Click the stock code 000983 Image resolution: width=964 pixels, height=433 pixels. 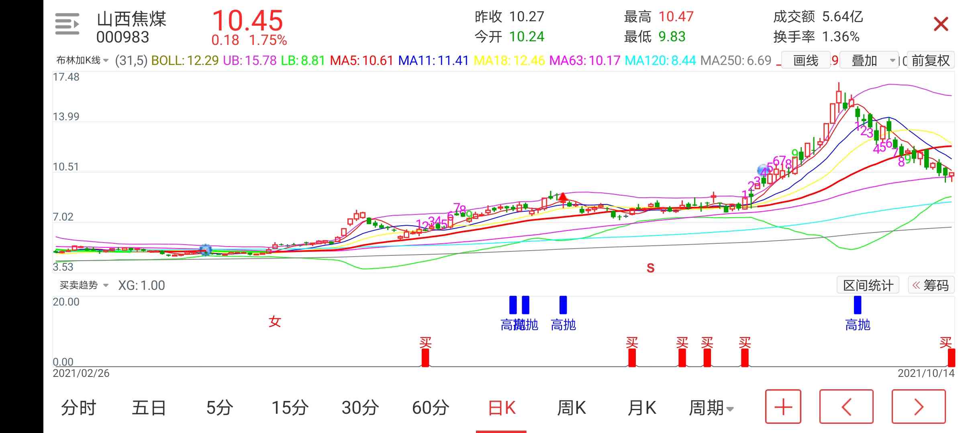[x=123, y=37]
